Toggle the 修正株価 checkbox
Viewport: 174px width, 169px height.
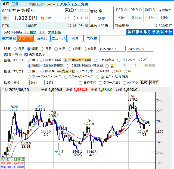click(x=6, y=55)
